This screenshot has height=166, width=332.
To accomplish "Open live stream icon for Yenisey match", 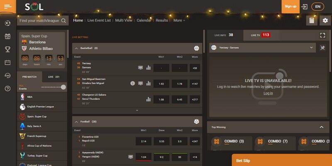I will pyautogui.click(x=140, y=68).
